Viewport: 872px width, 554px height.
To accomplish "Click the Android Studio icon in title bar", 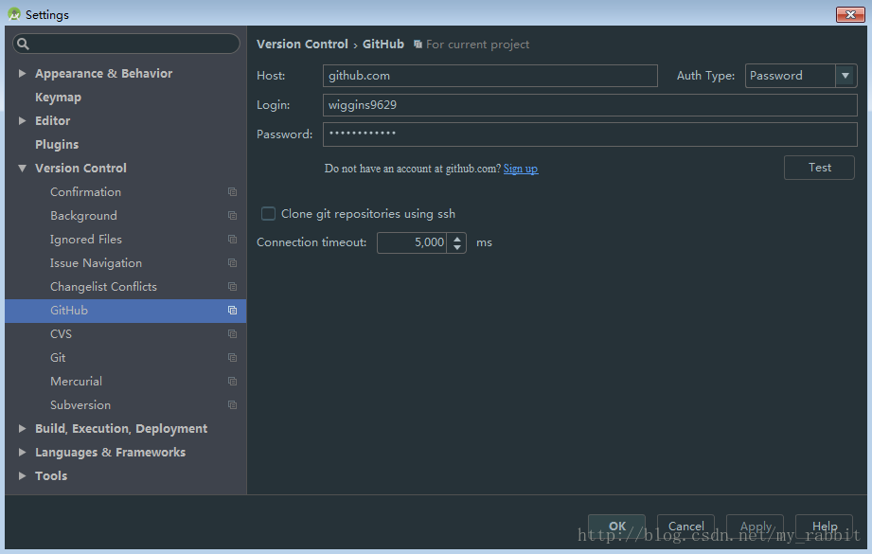I will (14, 14).
